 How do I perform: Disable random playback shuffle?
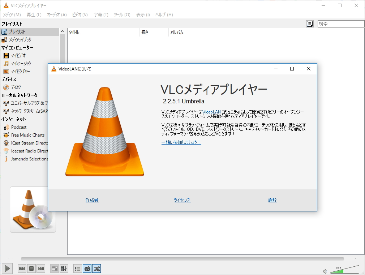(x=96, y=268)
